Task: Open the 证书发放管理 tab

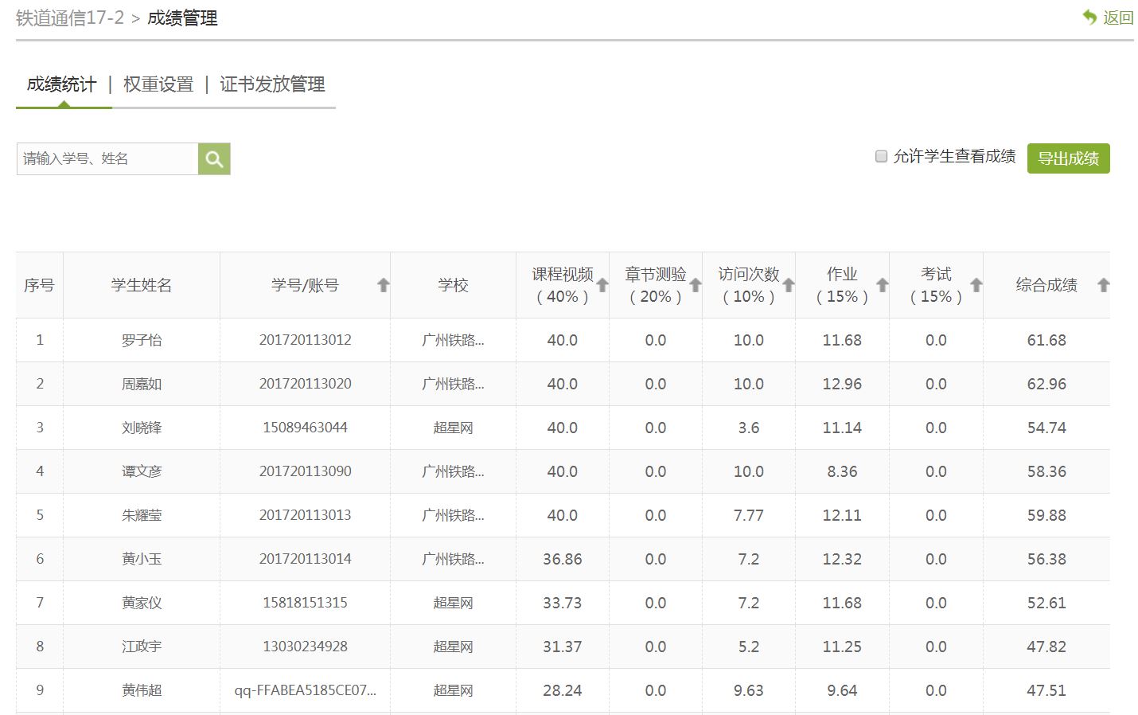Action: (x=272, y=84)
